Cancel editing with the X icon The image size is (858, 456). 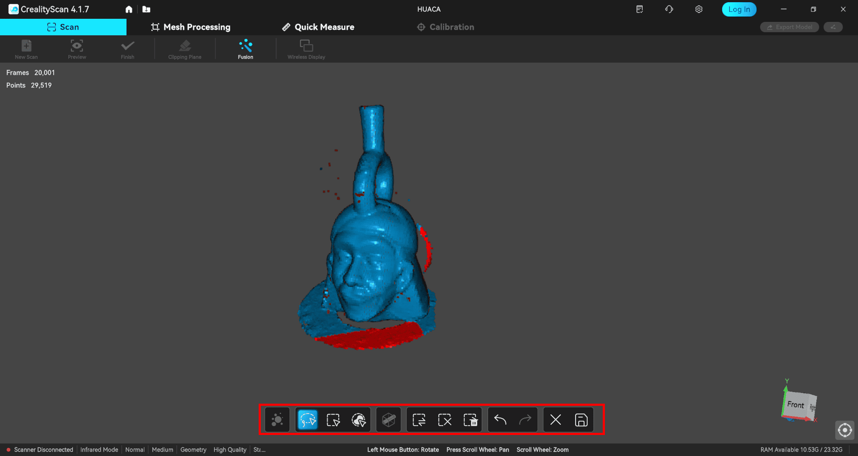(x=556, y=420)
